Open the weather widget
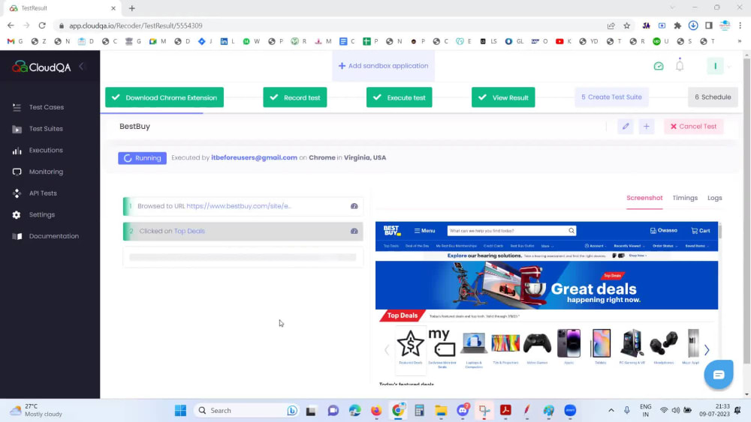This screenshot has height=422, width=751. tap(37, 410)
